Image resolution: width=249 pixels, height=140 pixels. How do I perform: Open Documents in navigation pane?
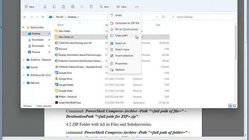(38, 46)
